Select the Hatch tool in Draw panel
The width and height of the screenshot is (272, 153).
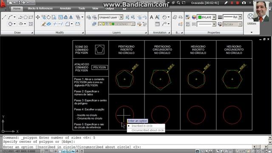coord(31,24)
